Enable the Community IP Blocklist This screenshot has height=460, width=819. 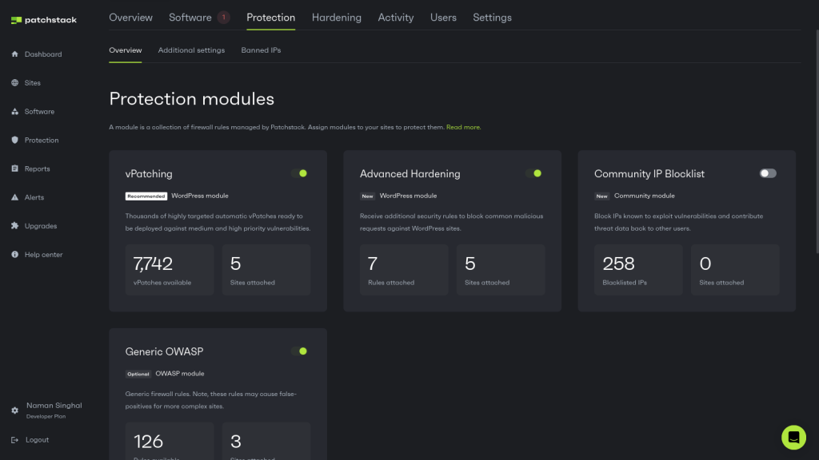tap(767, 172)
